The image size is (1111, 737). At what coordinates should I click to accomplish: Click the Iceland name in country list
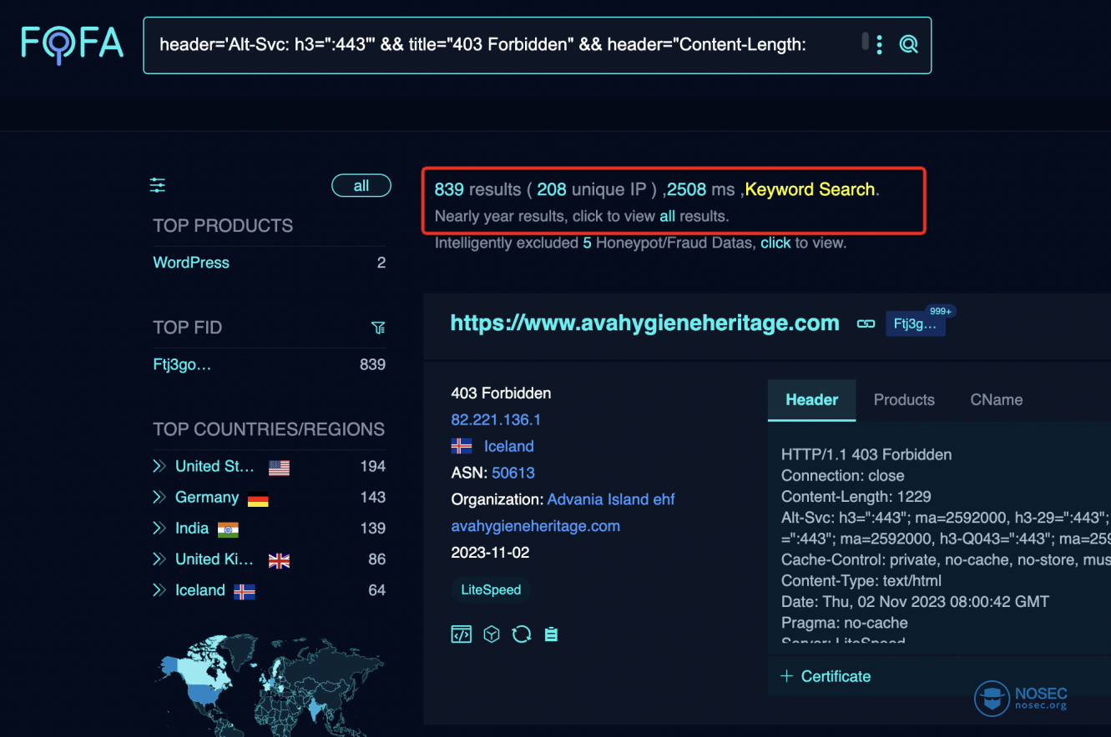[x=200, y=589]
